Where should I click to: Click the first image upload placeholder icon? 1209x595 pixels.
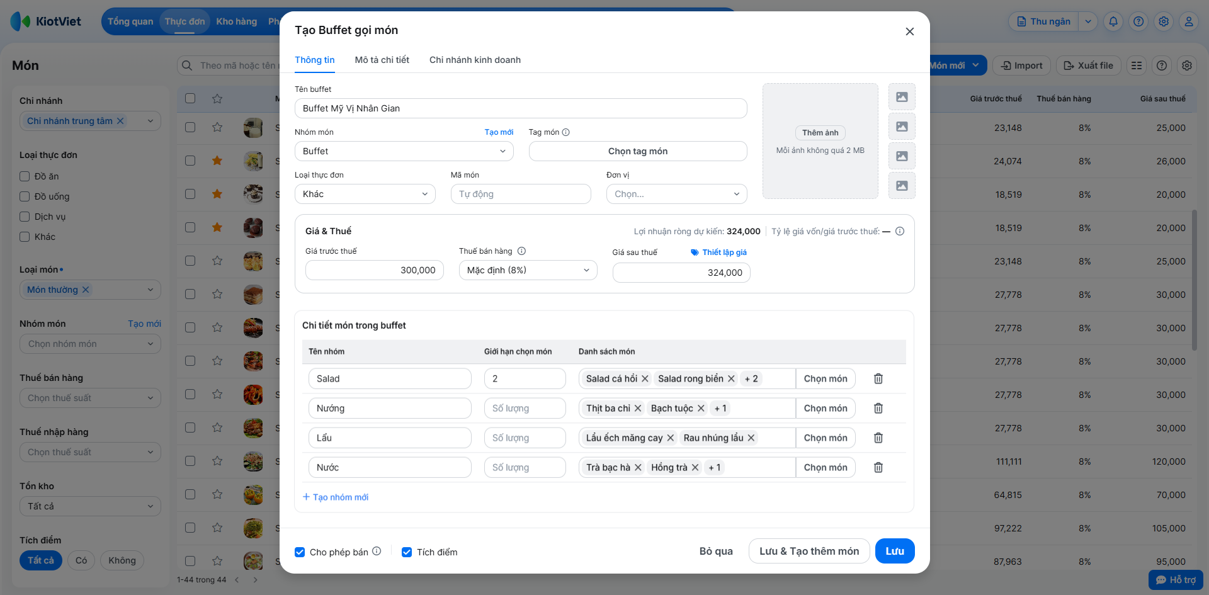(902, 97)
